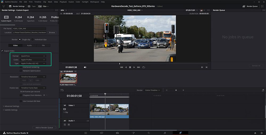Switch to the Fusion page icon
This screenshot has height=135, width=266.
coord(133,133)
